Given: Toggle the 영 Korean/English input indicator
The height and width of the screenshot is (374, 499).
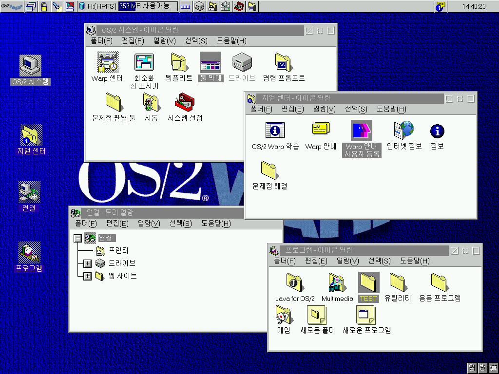Looking at the screenshot, I should (x=472, y=368).
